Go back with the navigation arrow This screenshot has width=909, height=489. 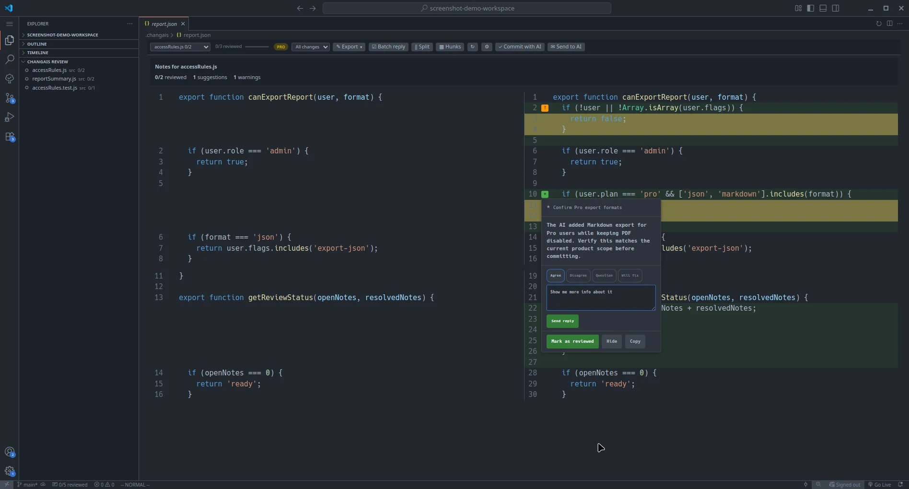point(300,8)
